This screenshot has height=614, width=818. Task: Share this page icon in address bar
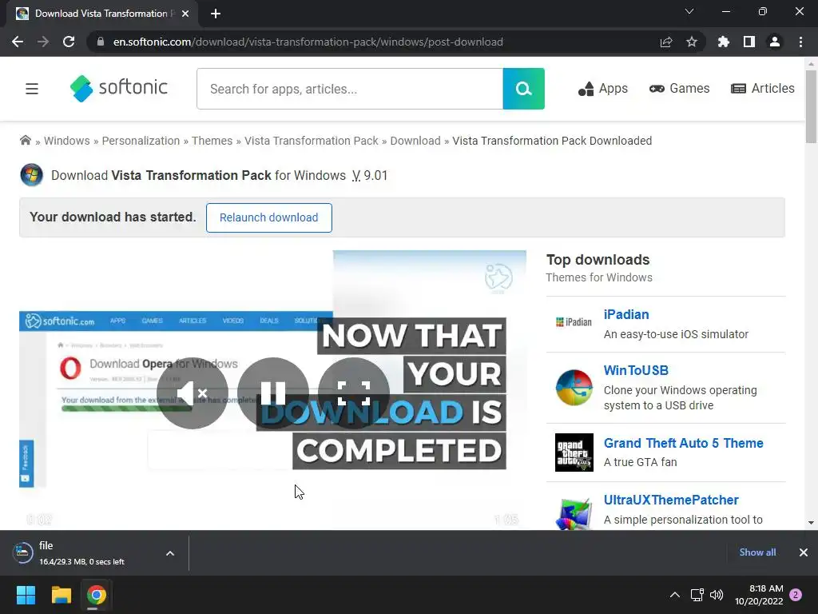pos(665,42)
